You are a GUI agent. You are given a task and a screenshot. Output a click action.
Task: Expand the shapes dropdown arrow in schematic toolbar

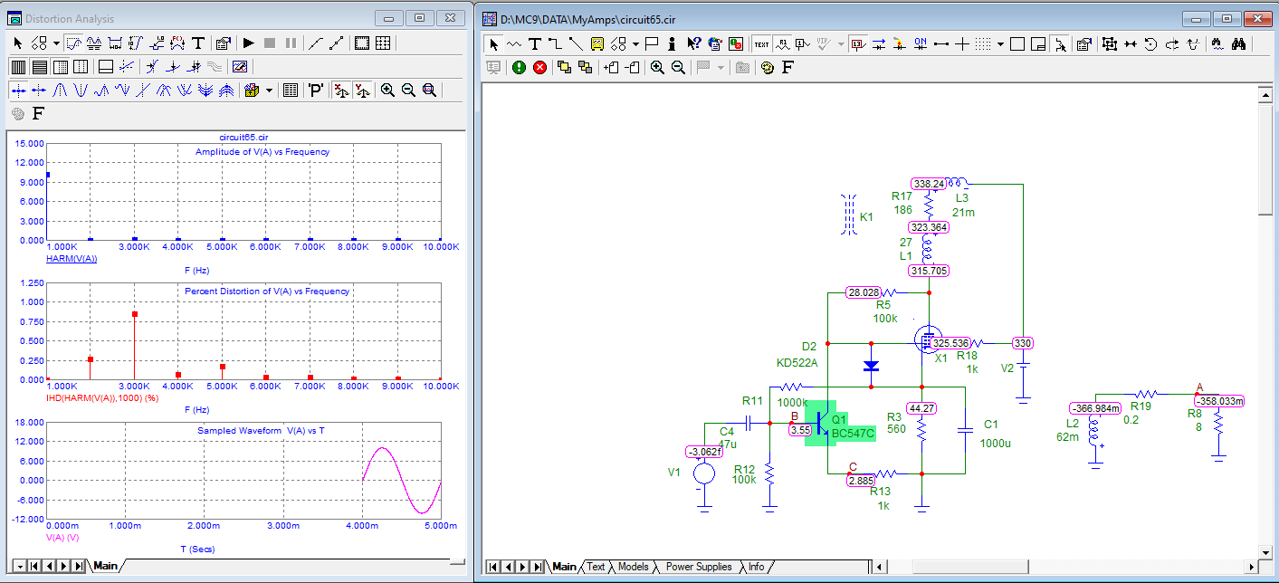pyautogui.click(x=636, y=43)
